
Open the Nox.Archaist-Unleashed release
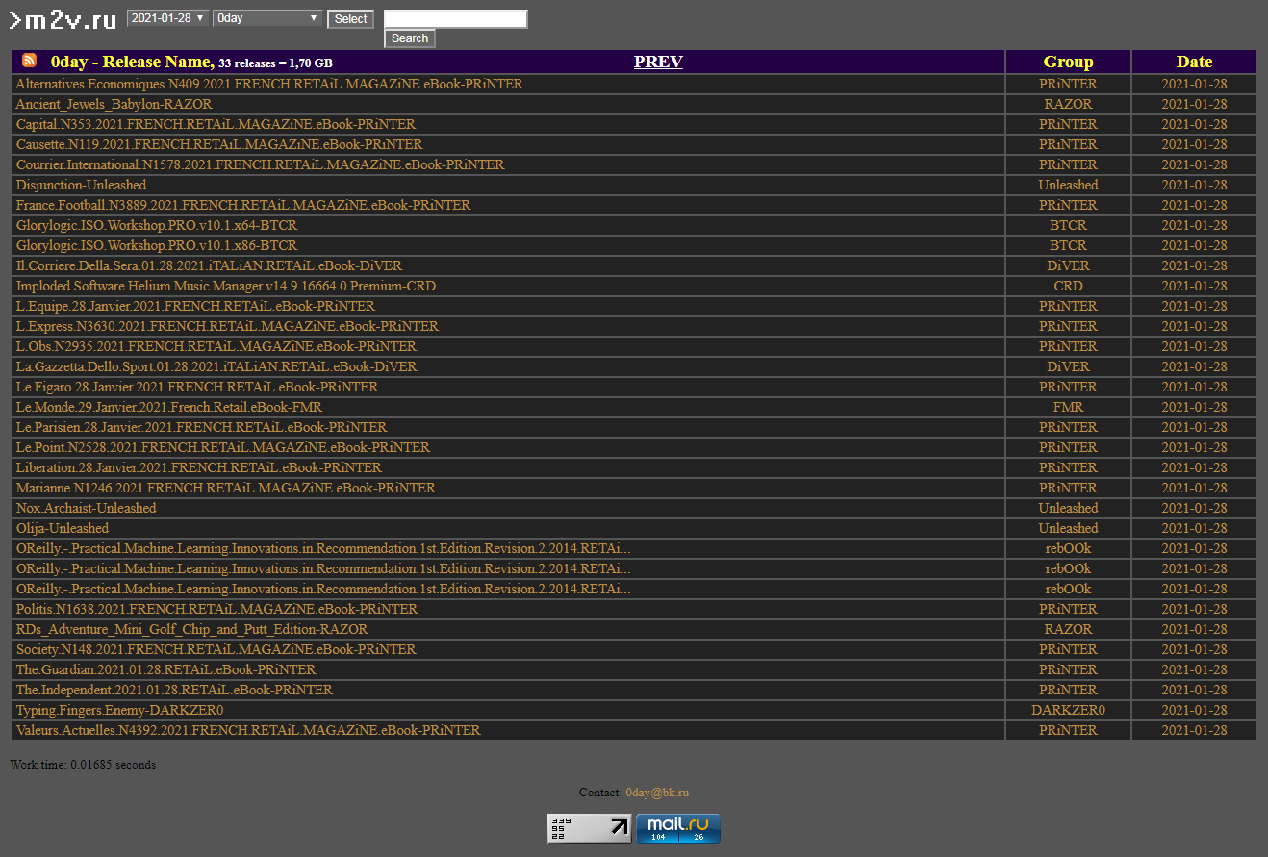[x=86, y=508]
